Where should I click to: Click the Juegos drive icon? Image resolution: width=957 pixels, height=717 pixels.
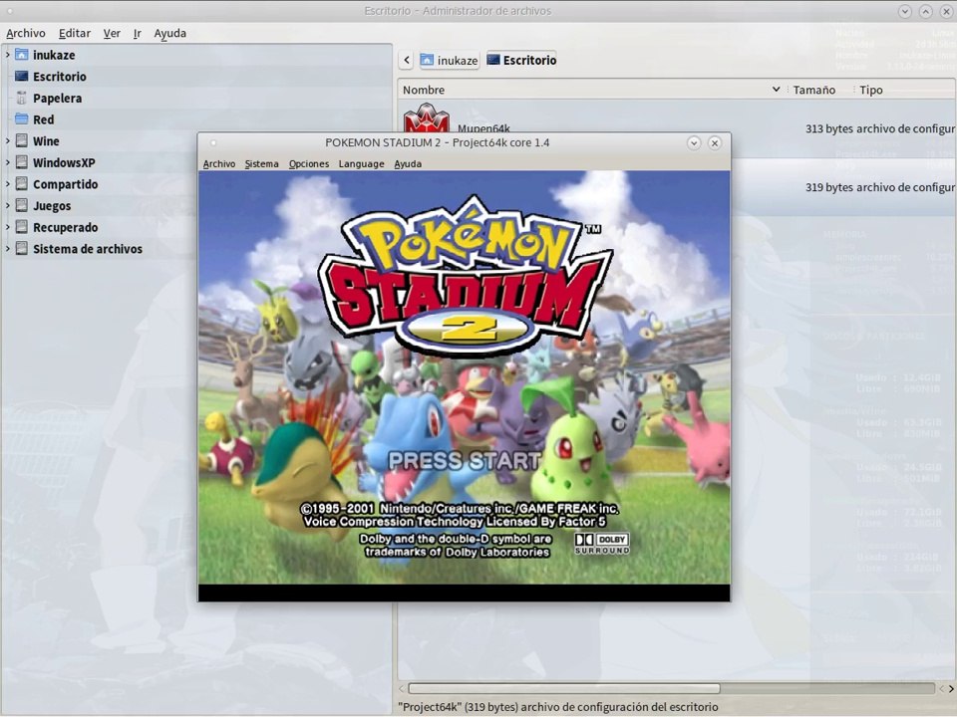pos(22,206)
